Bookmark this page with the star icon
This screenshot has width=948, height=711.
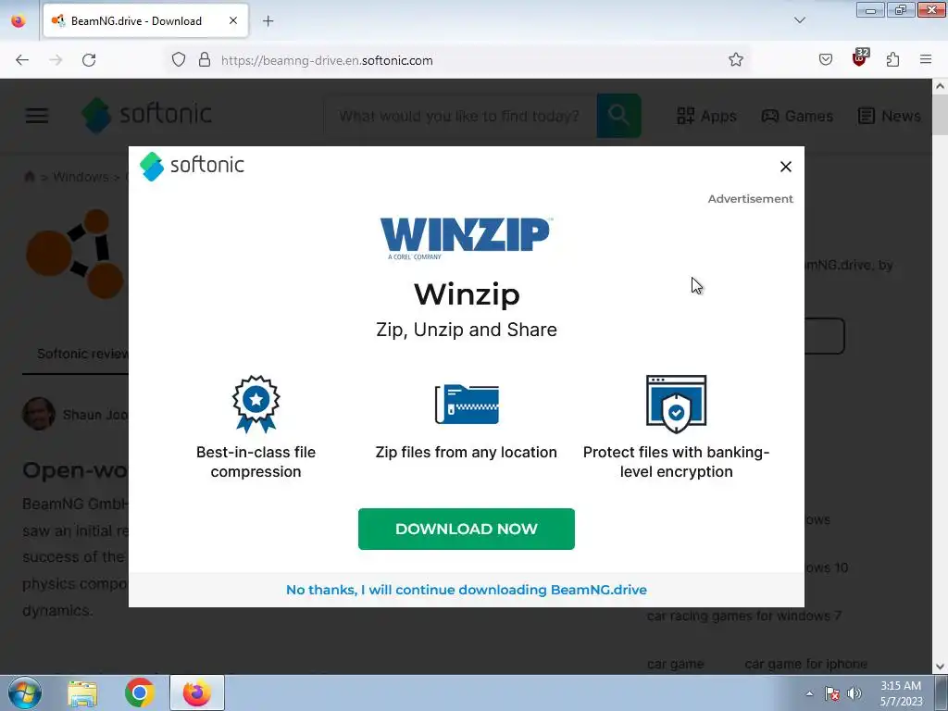735,60
